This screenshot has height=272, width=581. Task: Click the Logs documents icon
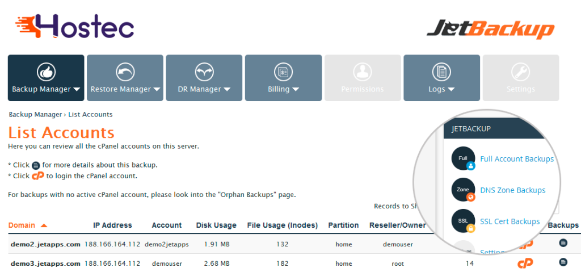(x=441, y=72)
